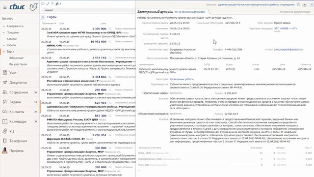The height and width of the screenshot is (177, 314).
Task: Expand the Контакты double-chevron submenu
Action: (36, 112)
